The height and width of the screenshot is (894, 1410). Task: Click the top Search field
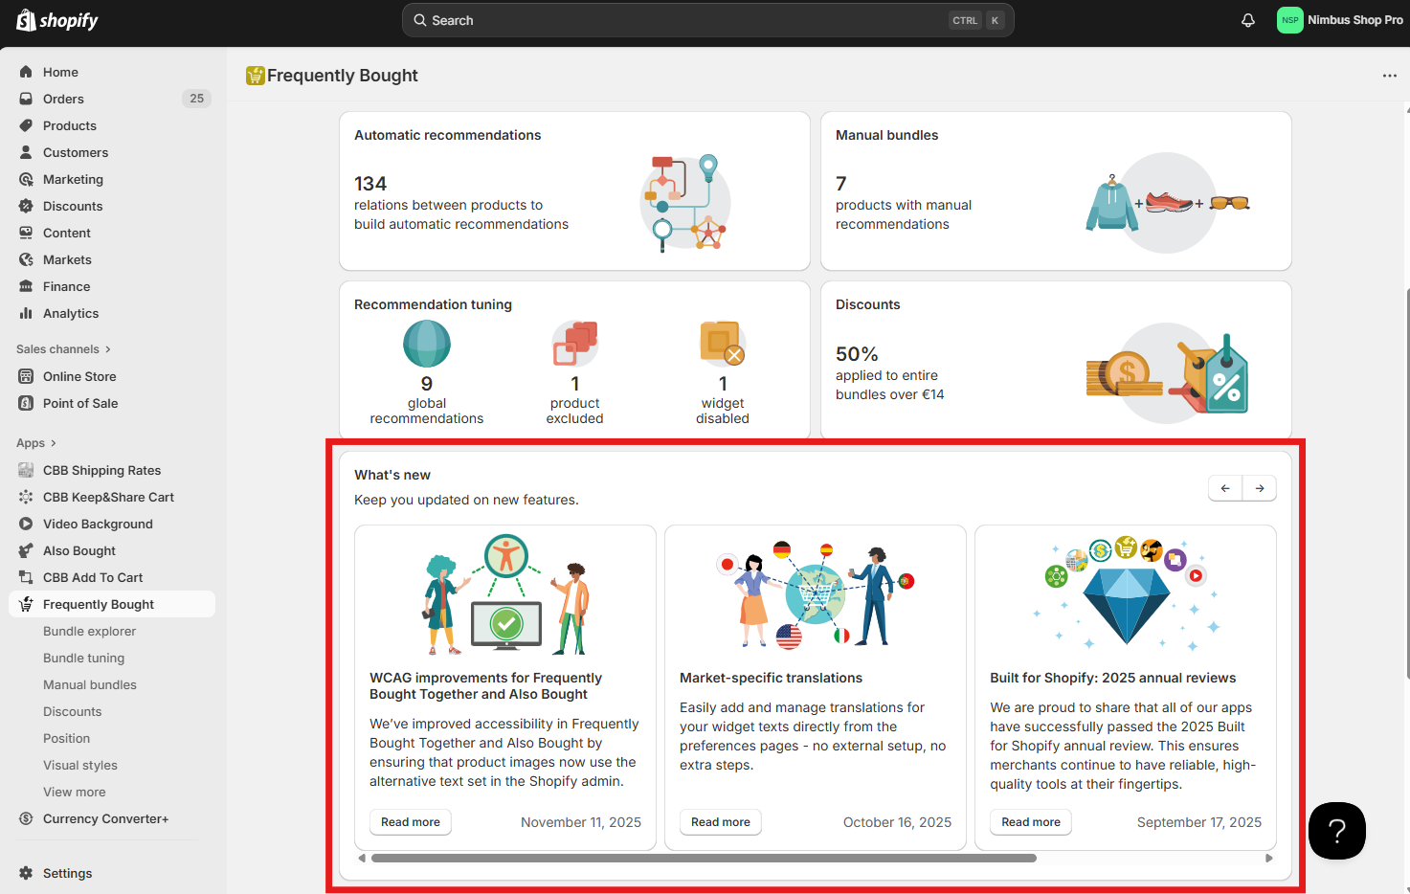click(707, 20)
